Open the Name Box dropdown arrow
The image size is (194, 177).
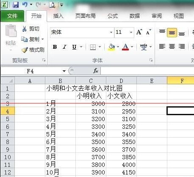pos(64,71)
